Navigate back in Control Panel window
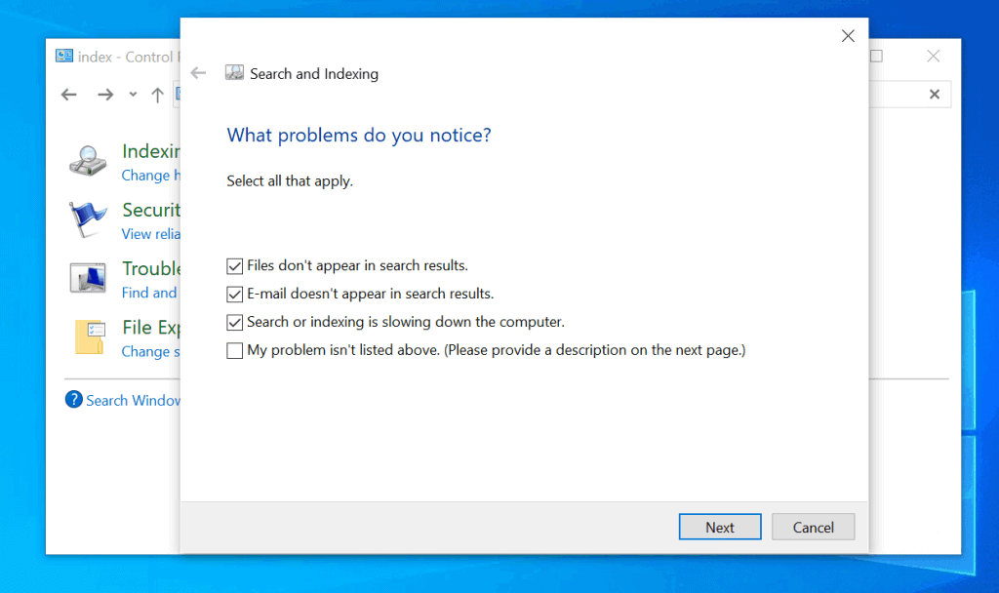This screenshot has width=999, height=593. coord(69,95)
